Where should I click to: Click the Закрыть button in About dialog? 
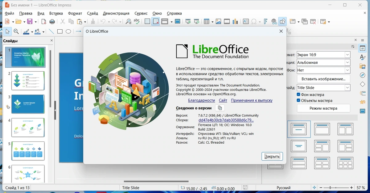(x=272, y=156)
